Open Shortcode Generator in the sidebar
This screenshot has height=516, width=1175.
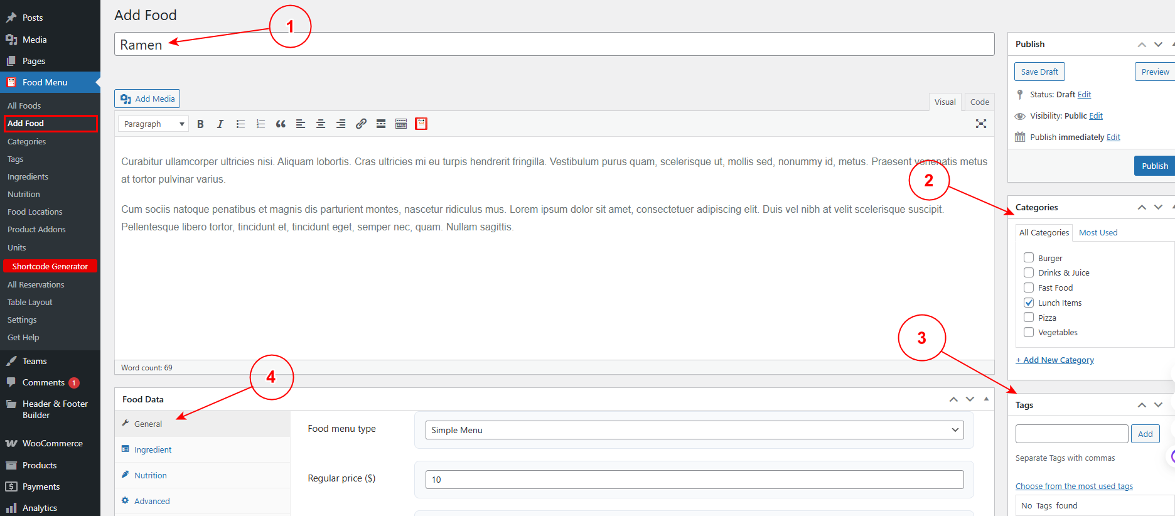point(50,266)
